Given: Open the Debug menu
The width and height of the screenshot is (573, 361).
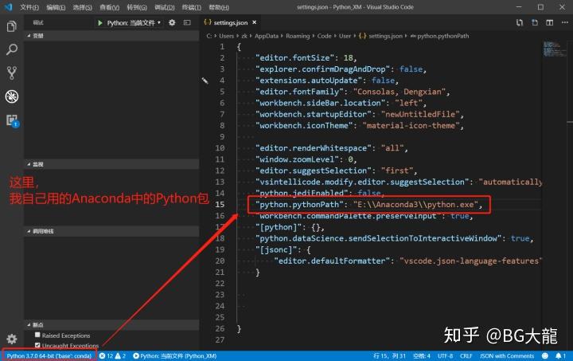Looking at the screenshot, I should click(165, 7).
